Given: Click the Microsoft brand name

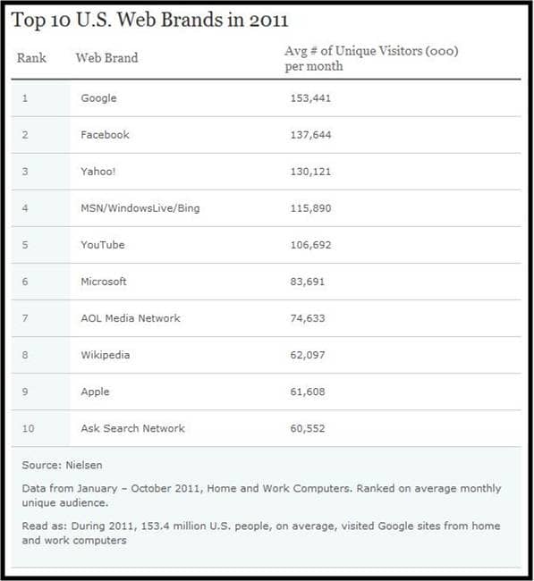Looking at the screenshot, I should pos(104,282).
